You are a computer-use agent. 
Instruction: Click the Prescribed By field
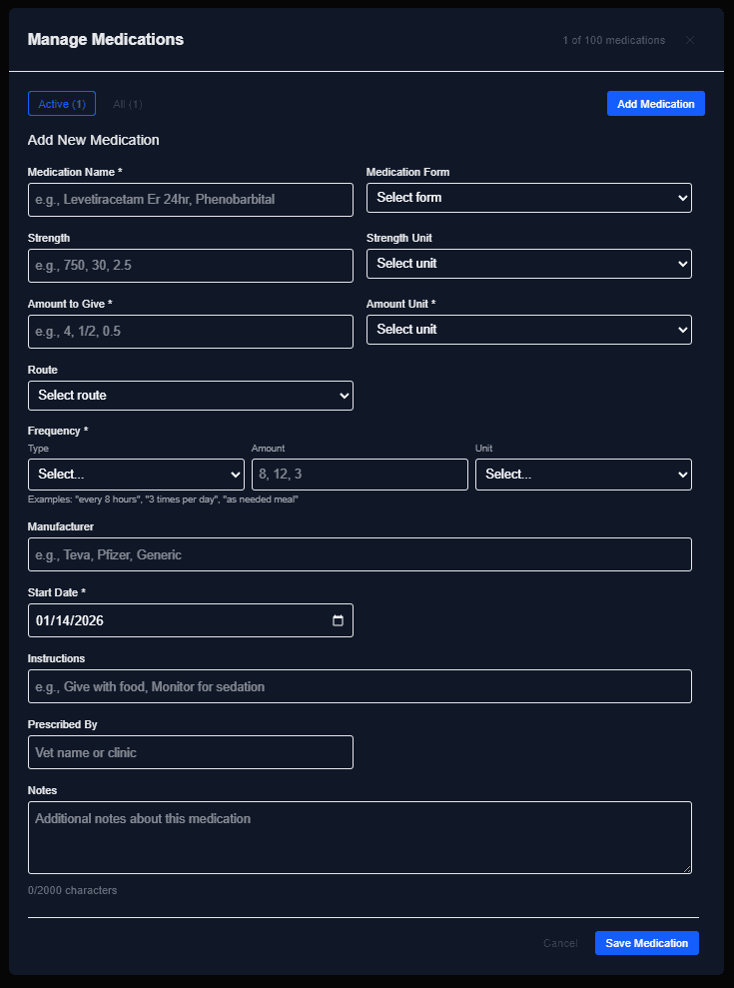[x=190, y=751]
